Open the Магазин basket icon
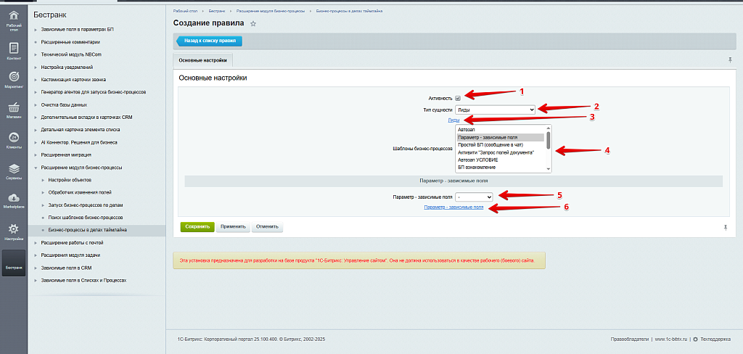This screenshot has height=354, width=743. click(x=13, y=109)
